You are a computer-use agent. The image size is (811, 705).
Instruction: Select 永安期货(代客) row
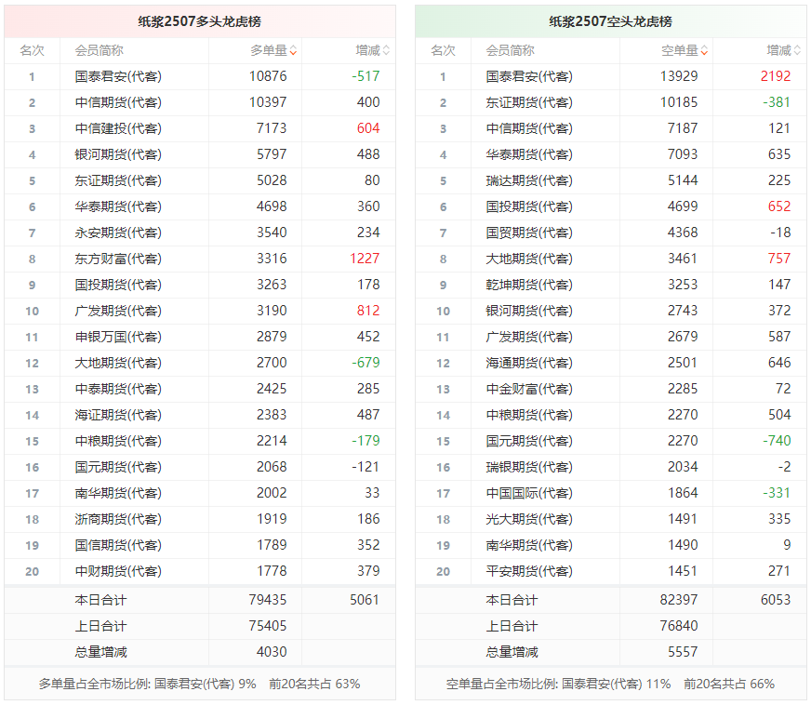point(200,233)
